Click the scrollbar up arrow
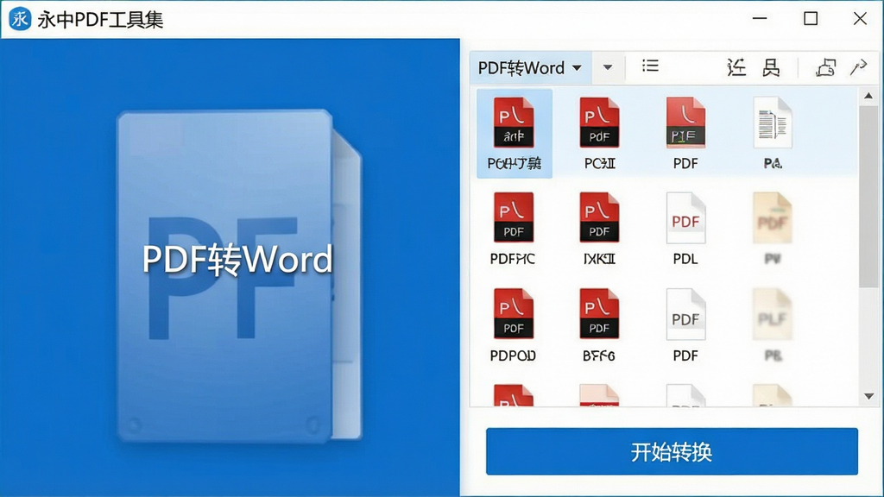The height and width of the screenshot is (497, 884). tap(868, 96)
